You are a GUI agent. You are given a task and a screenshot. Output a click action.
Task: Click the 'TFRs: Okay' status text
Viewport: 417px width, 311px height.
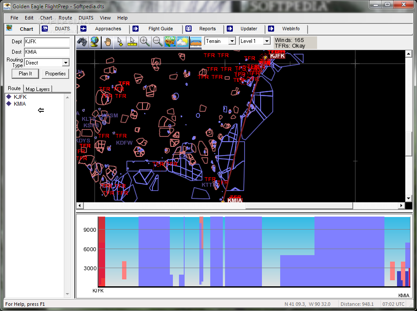tap(290, 45)
